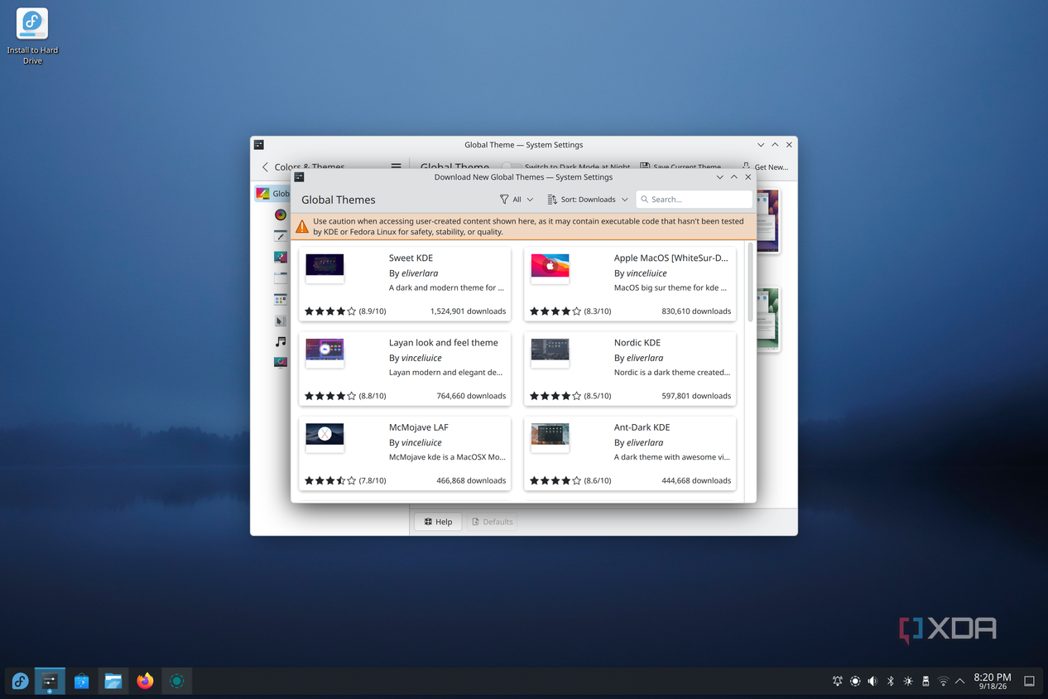Click the theme list vertical scrollbar
The height and width of the screenshot is (699, 1048).
(x=750, y=282)
